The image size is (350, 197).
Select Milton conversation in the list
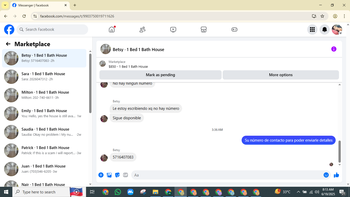click(x=44, y=95)
